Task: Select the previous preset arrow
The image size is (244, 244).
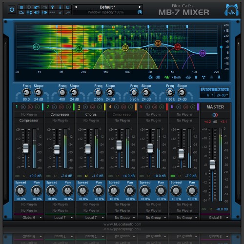Action: tap(76, 7)
